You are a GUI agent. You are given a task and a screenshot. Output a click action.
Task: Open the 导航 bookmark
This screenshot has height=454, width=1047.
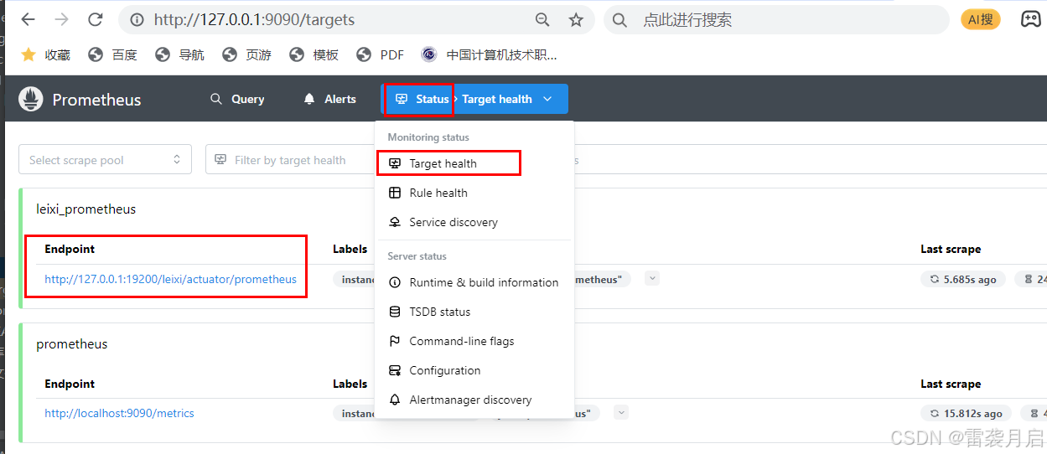point(179,54)
